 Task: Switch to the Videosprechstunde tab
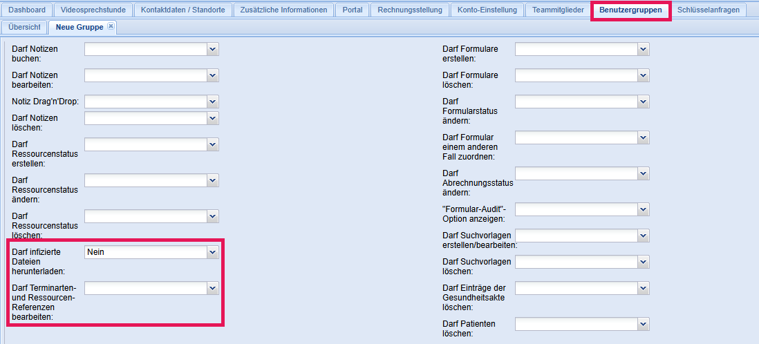93,10
